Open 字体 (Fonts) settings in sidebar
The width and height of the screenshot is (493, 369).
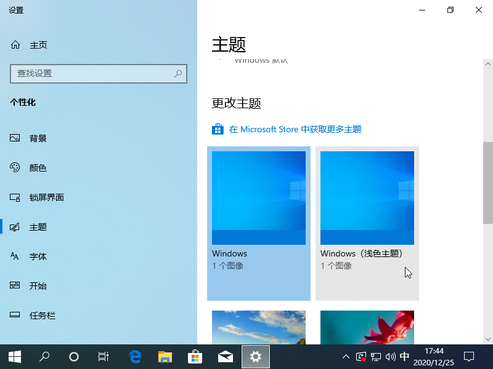click(37, 256)
